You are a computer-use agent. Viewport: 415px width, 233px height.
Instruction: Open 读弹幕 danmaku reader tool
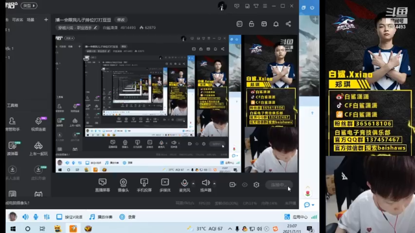click(x=12, y=148)
